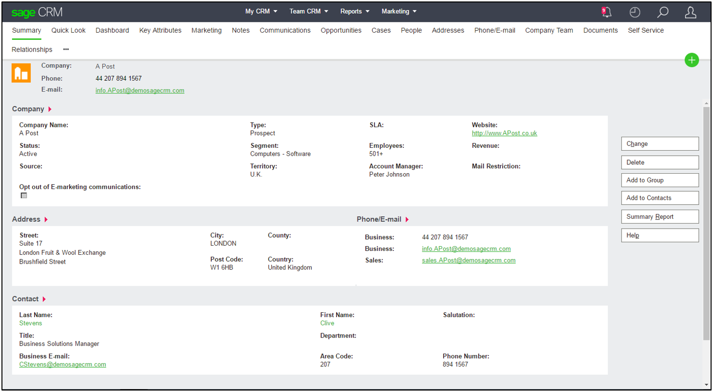Click the CStevens@demosagecrm.com email link
This screenshot has height=392, width=714.
[x=63, y=365]
